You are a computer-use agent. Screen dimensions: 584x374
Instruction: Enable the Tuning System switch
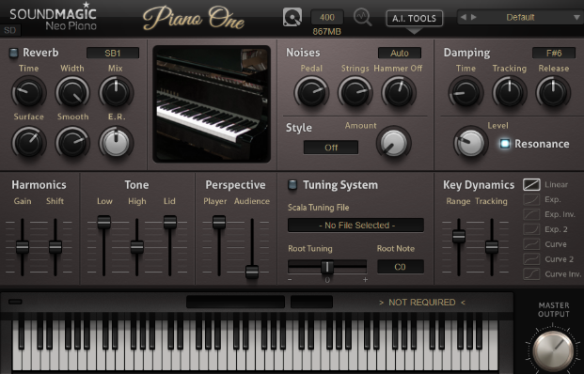coord(292,185)
